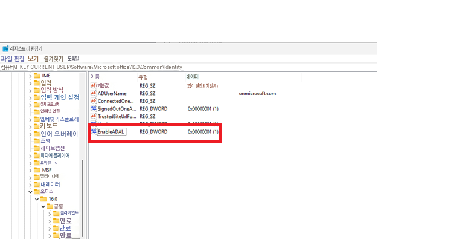This screenshot has height=239, width=453.
Task: Open the 보기 menu
Action: (33, 59)
